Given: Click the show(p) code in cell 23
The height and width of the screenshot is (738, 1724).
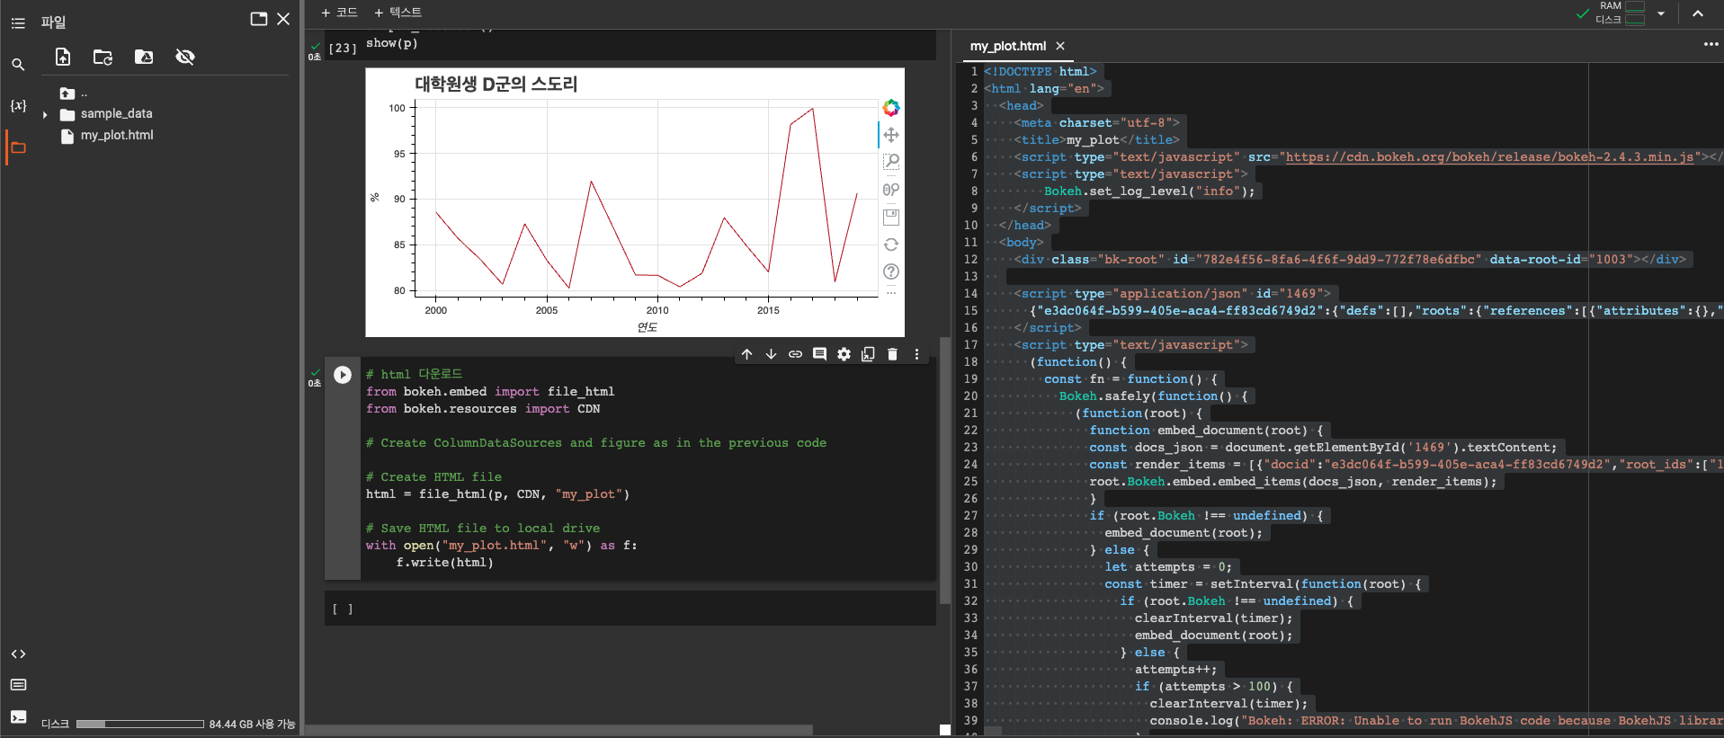Looking at the screenshot, I should (391, 43).
